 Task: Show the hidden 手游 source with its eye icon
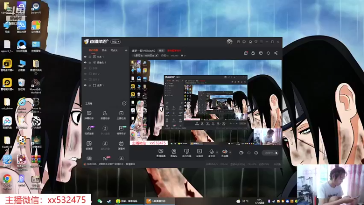[85, 68]
